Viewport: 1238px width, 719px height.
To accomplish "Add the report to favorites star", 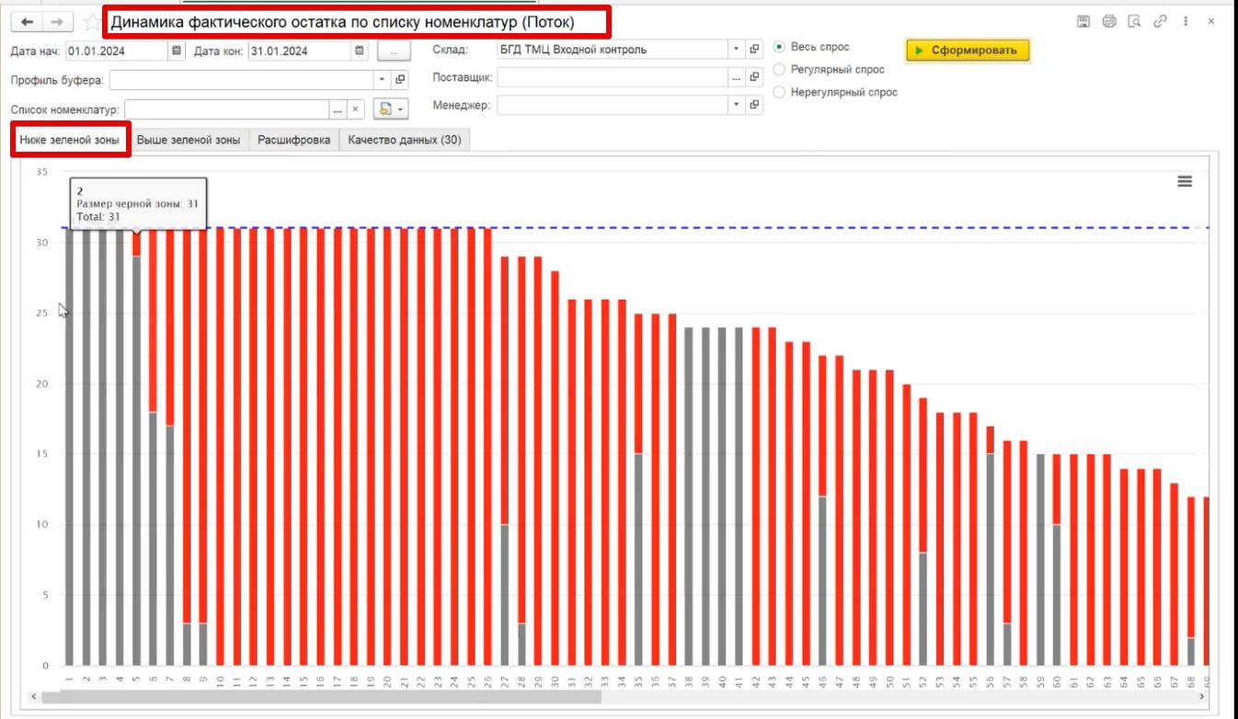I will point(91,21).
